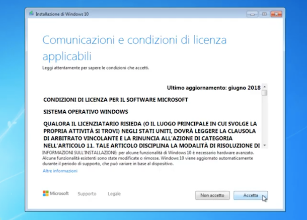Screen dimensions: 307x220
Task: Open the Legale link
Action: point(114,194)
